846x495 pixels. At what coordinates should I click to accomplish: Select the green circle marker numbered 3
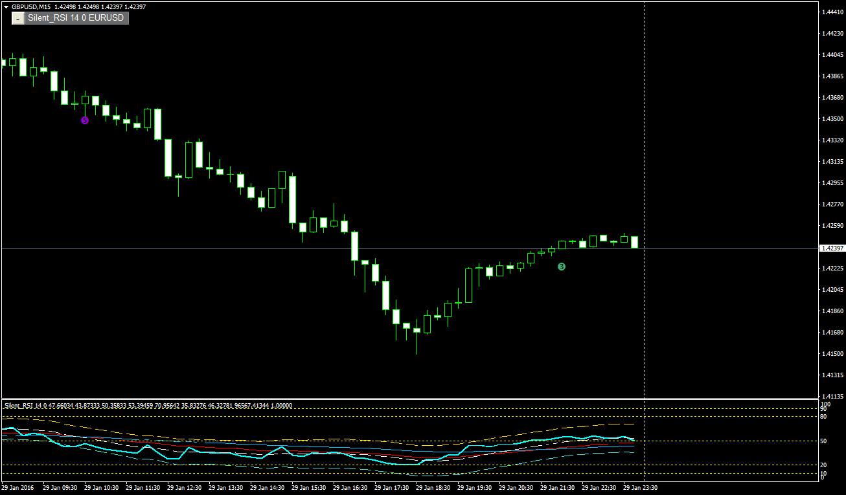[562, 267]
